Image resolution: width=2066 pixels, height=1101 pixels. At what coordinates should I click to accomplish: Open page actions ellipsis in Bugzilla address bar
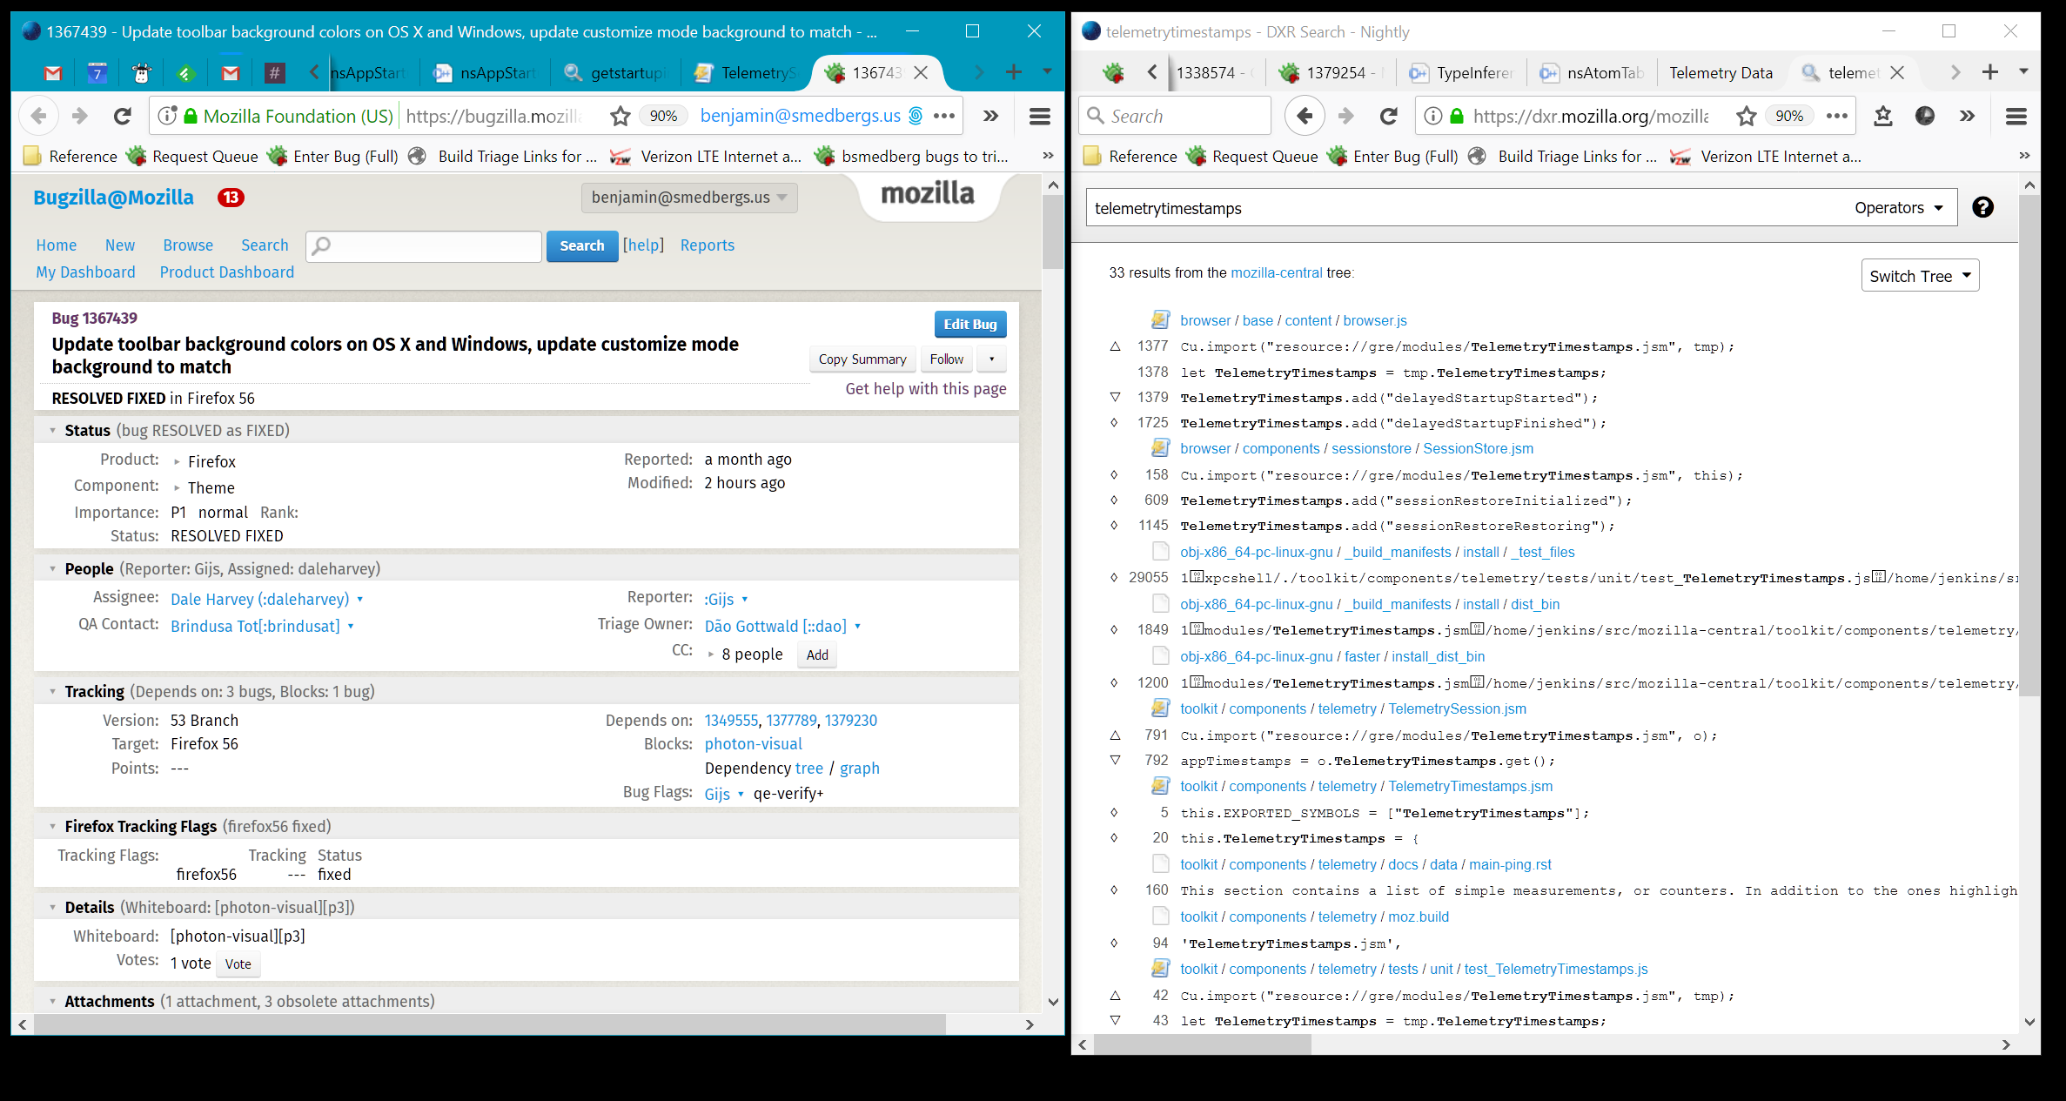coord(944,116)
